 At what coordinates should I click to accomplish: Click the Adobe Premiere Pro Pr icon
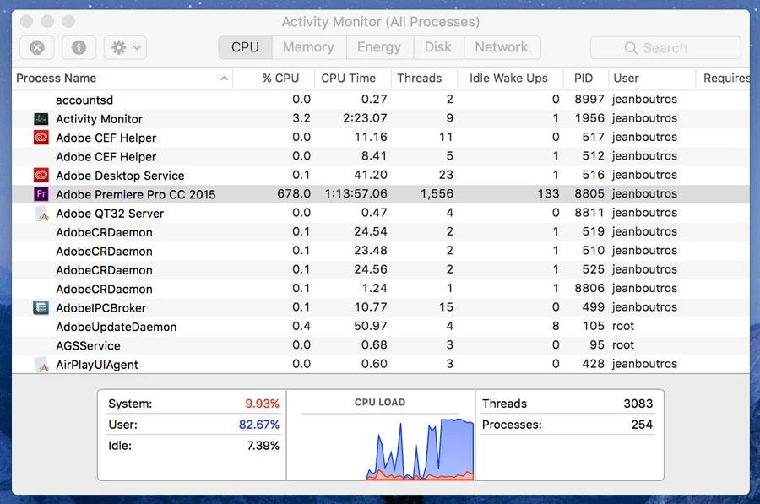(41, 194)
